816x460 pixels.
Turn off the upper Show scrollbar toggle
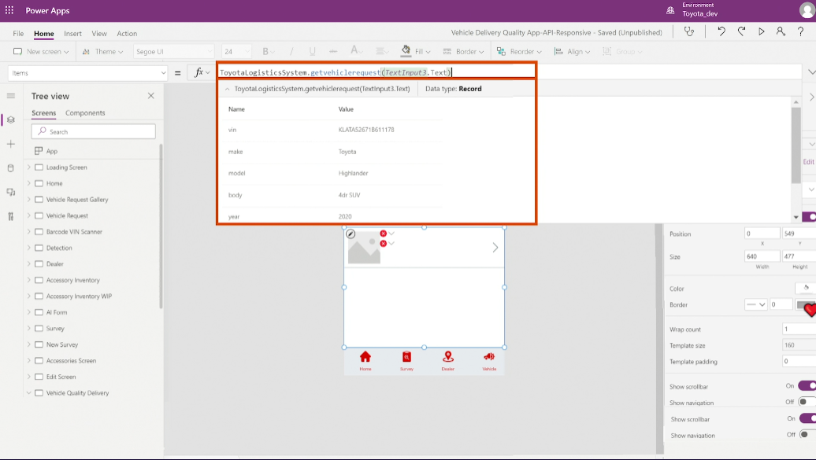click(x=807, y=386)
